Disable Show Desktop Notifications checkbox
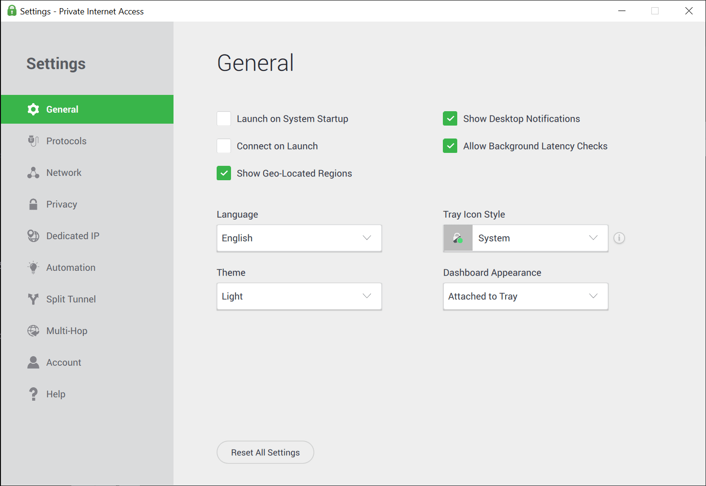 [450, 118]
